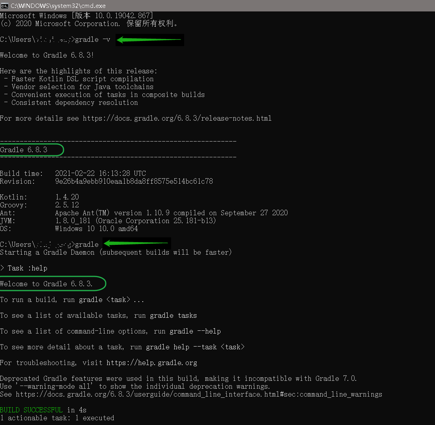Click the 'Faster Kotlin DSL script compilation' line
Viewport: 435px width, 425px height.
click(x=82, y=79)
